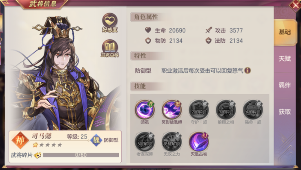Switch to the 基础 tab
This screenshot has width=301, height=170.
click(x=285, y=32)
